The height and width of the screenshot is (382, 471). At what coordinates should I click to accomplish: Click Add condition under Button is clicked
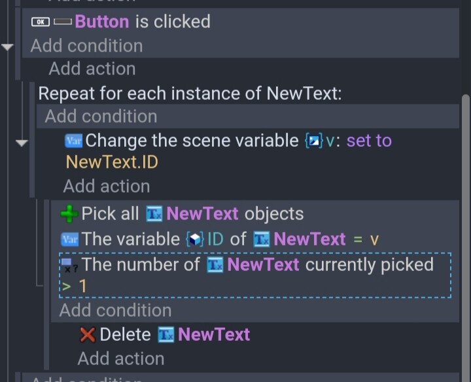pyautogui.click(x=86, y=46)
